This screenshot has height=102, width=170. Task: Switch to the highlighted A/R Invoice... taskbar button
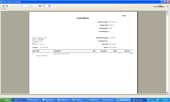(x=124, y=100)
